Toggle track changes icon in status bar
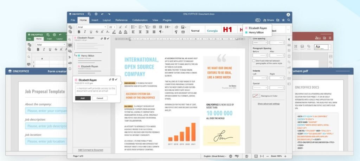The width and height of the screenshot is (360, 161). [247, 156]
